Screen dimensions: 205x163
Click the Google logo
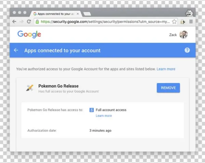[29, 35]
